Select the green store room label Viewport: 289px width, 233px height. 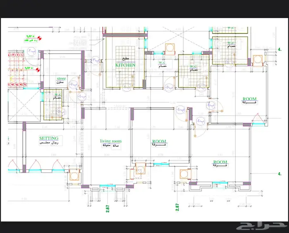point(61,78)
